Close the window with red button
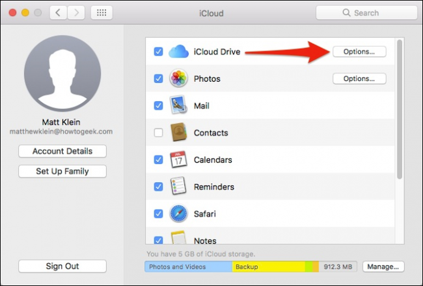This screenshot has width=423, height=286. pyautogui.click(x=13, y=13)
